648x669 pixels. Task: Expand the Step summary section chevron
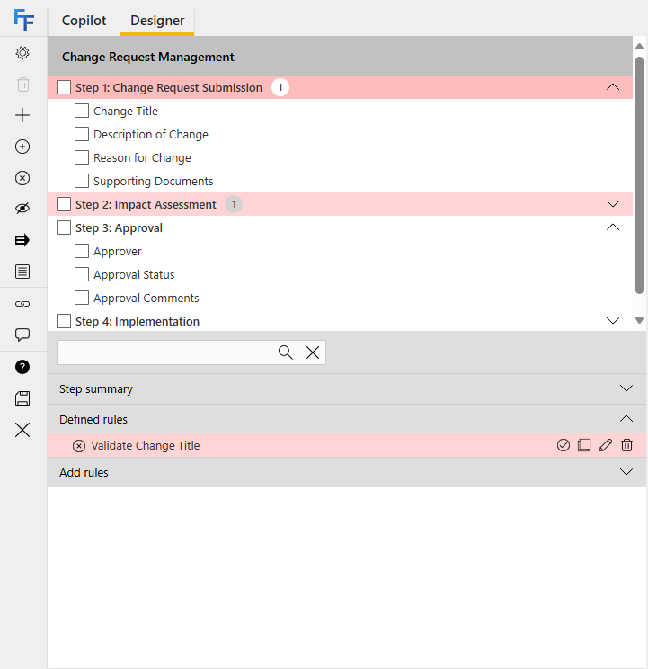[626, 388]
